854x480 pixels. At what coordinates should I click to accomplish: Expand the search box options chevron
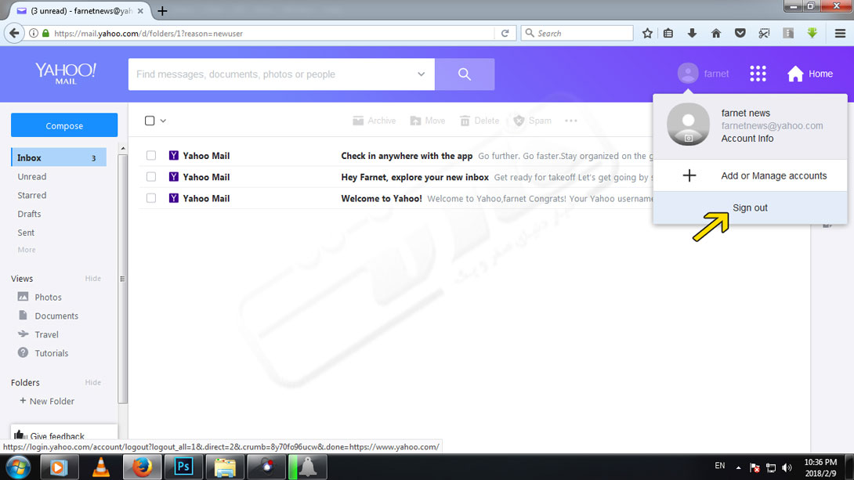pyautogui.click(x=421, y=74)
